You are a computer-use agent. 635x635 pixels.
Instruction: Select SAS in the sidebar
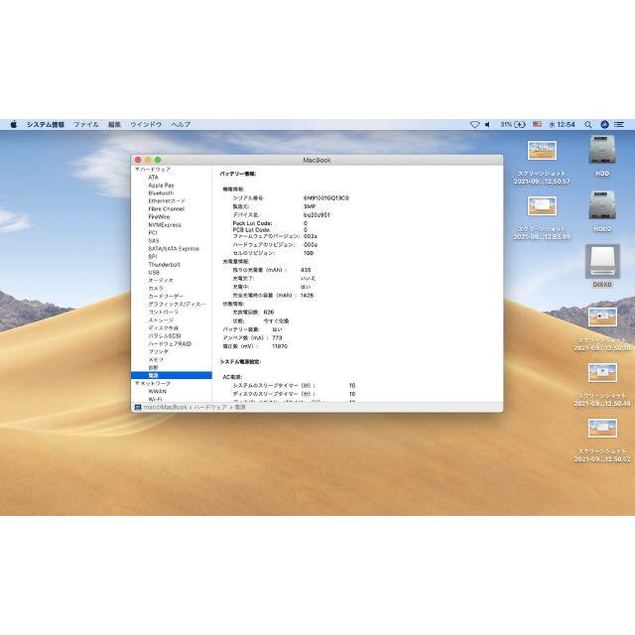tap(154, 240)
